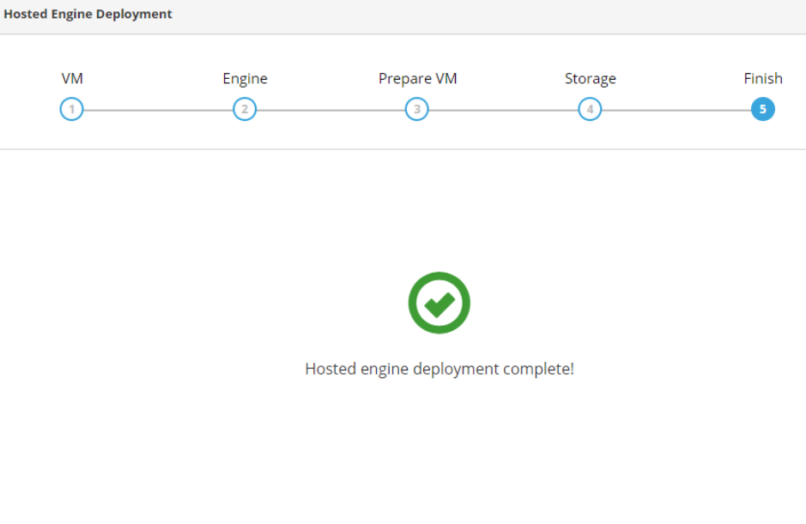
Task: Click progress line between Storage and Finish
Action: click(676, 110)
